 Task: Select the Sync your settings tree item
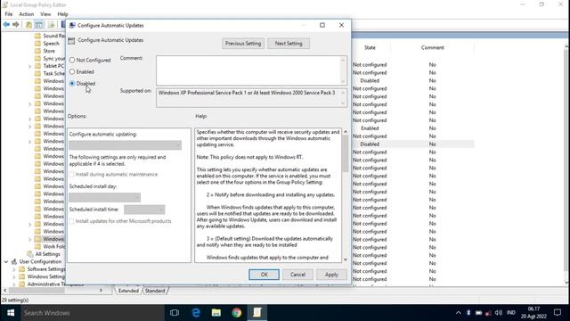pos(53,59)
